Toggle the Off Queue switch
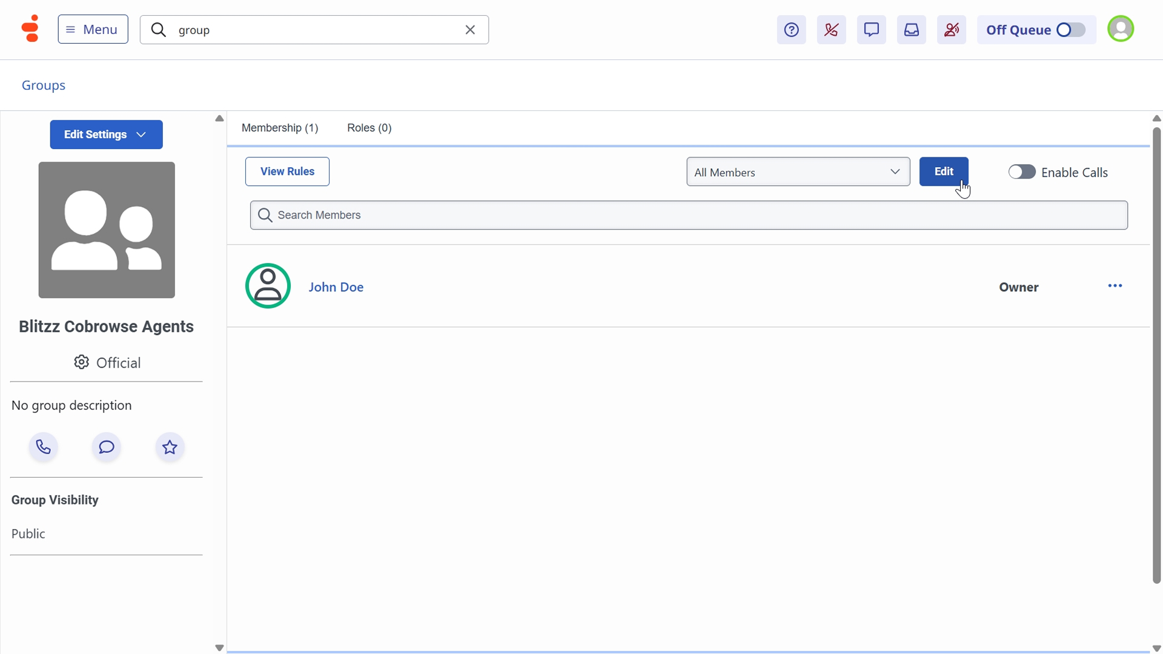1163x654 pixels. 1070,30
